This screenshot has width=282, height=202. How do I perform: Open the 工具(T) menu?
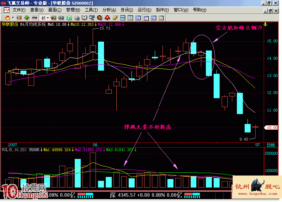coord(91,10)
